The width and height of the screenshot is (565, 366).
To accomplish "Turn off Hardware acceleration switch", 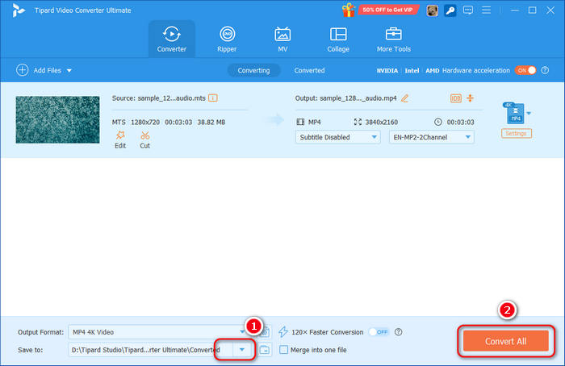I will pos(526,70).
